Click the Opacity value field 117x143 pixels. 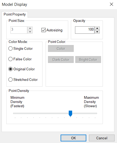(x=85, y=30)
